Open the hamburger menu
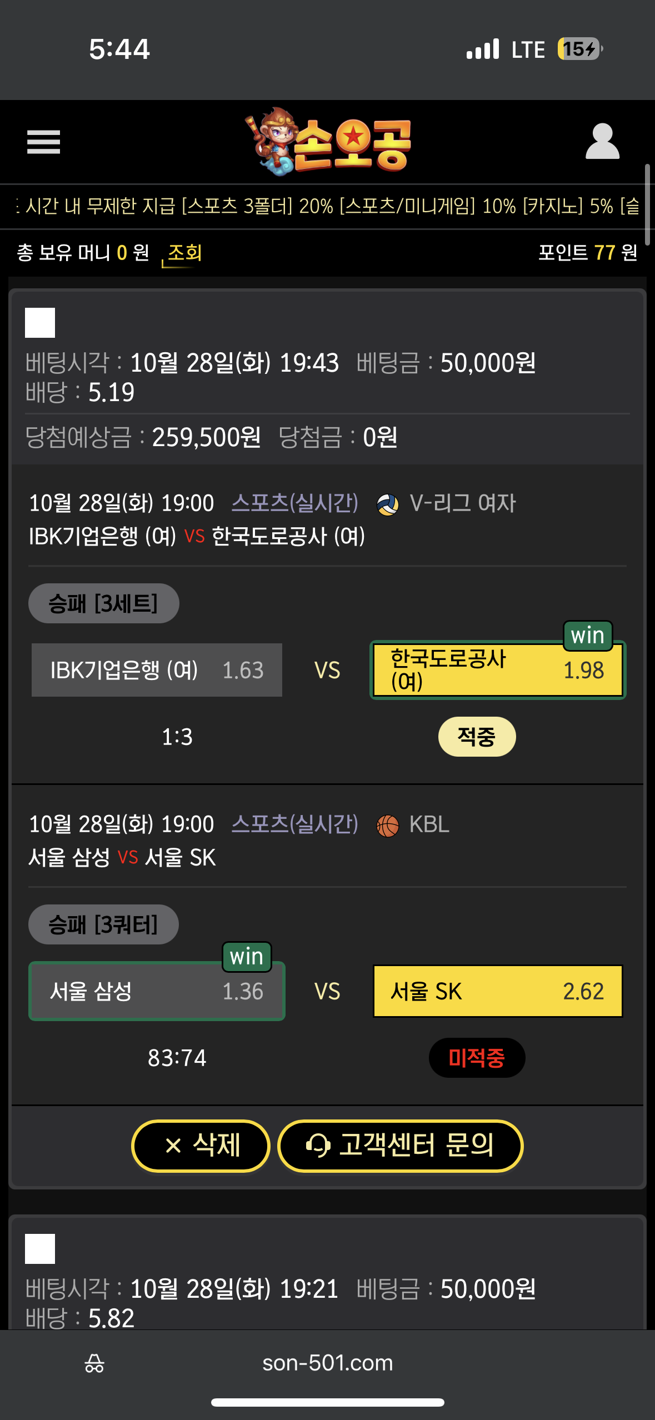 click(x=43, y=142)
